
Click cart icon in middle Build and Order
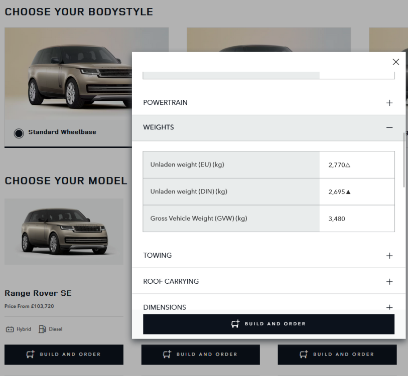(167, 354)
